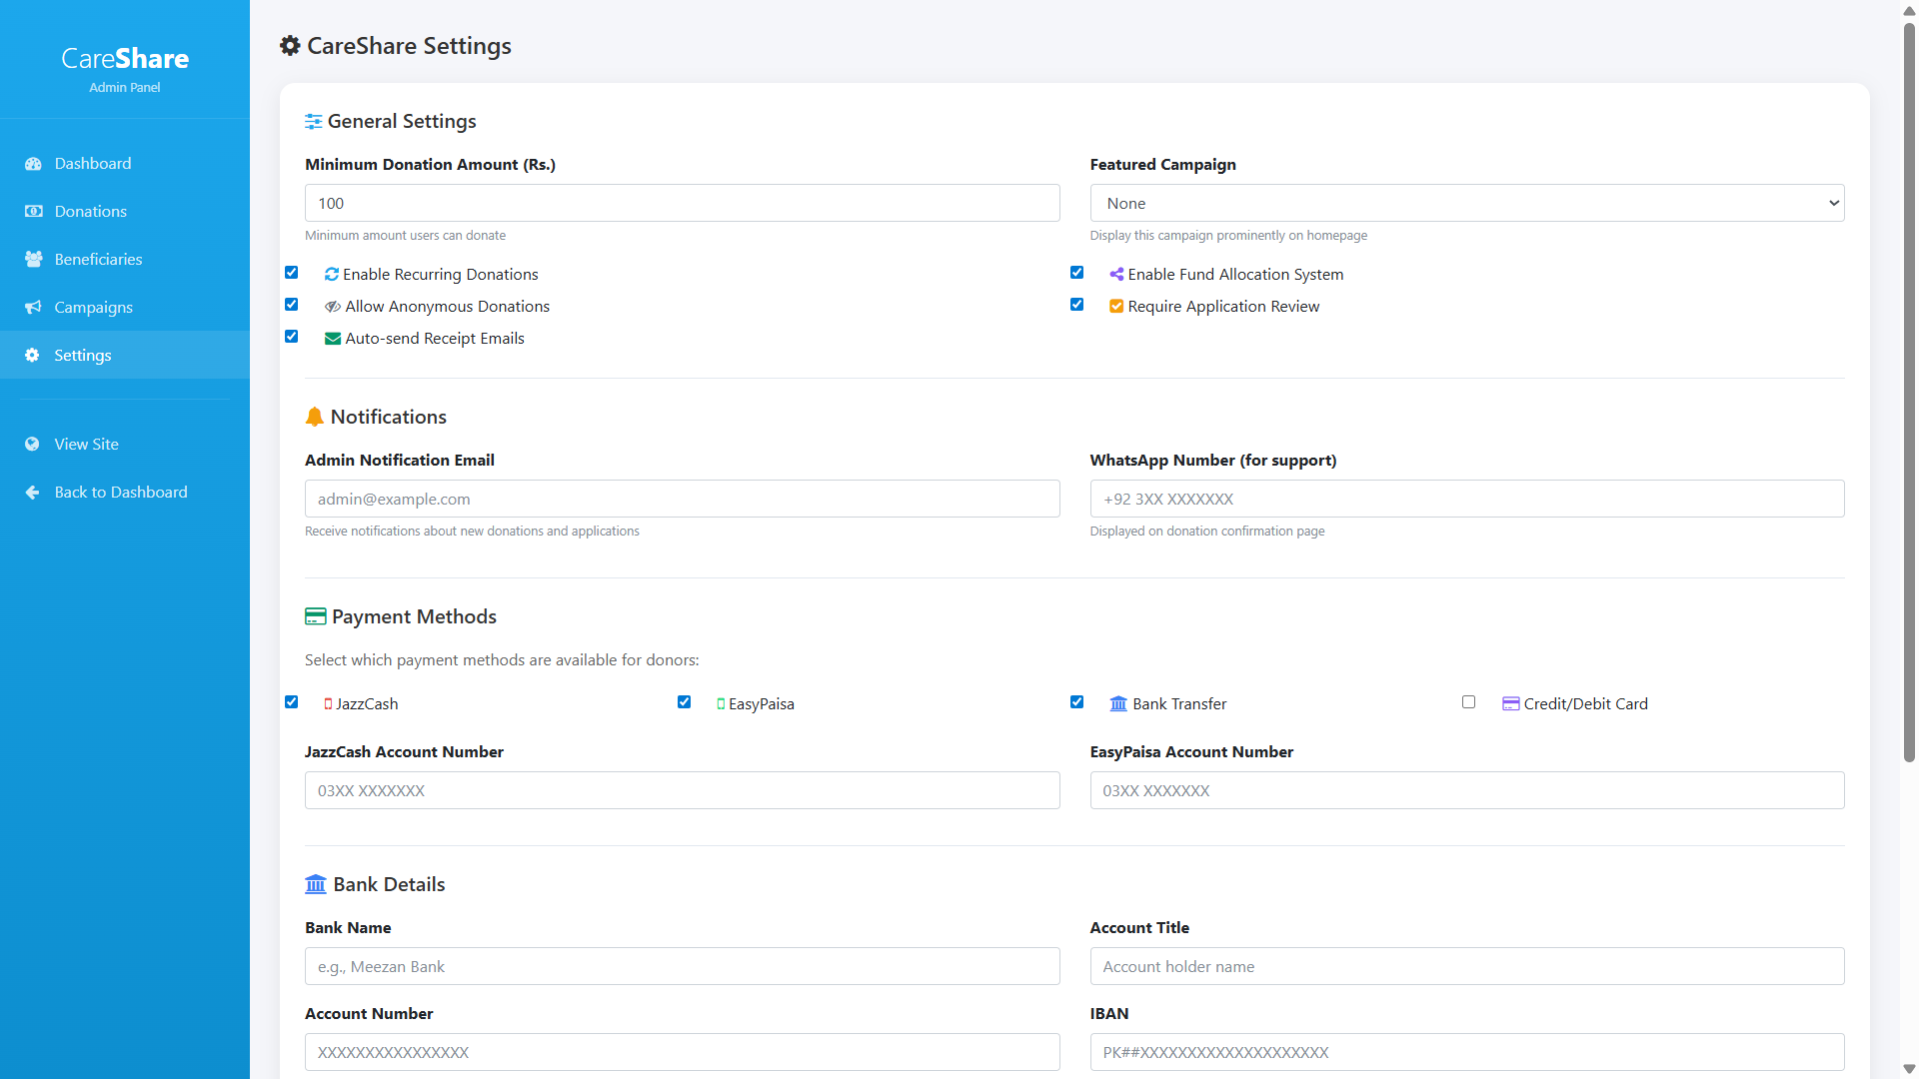Click the orange check icon beside Require Application Review
Viewport: 1919px width, 1079px height.
click(1116, 307)
